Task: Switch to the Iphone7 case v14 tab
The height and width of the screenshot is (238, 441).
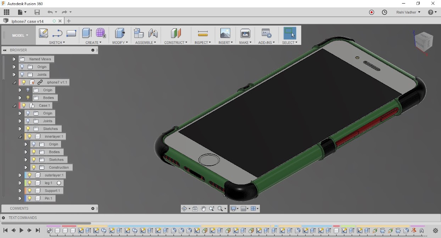Action: click(x=28, y=21)
